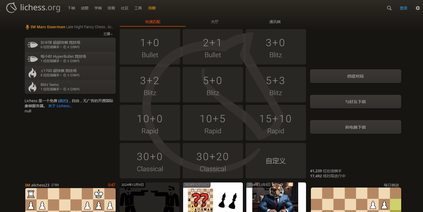Click the 17,492 场对局进行中 text
The width and height of the screenshot is (423, 212).
pyautogui.click(x=328, y=176)
